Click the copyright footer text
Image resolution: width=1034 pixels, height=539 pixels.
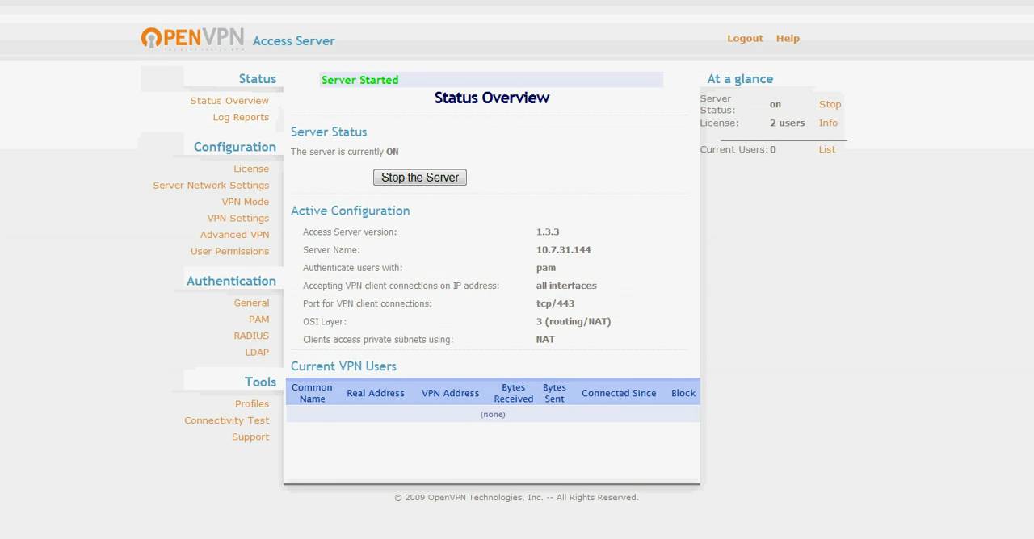click(x=516, y=498)
